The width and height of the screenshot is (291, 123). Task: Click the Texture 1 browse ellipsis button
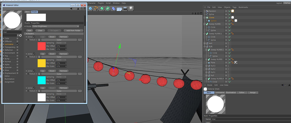tap(80, 40)
